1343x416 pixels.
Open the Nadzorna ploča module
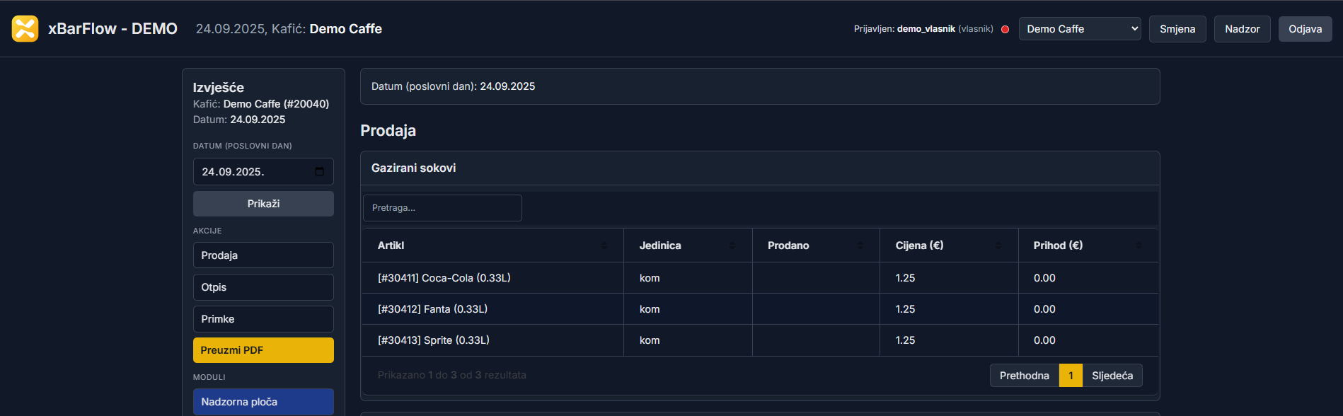pyautogui.click(x=263, y=402)
